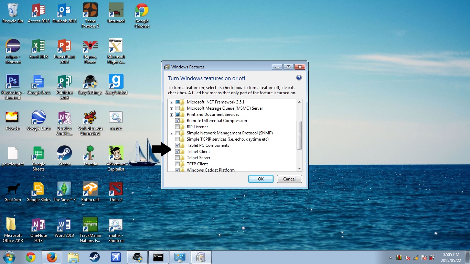Viewport: 470px width, 264px height.
Task: Open Windows Explorer from the taskbar
Action: [x=73, y=257]
